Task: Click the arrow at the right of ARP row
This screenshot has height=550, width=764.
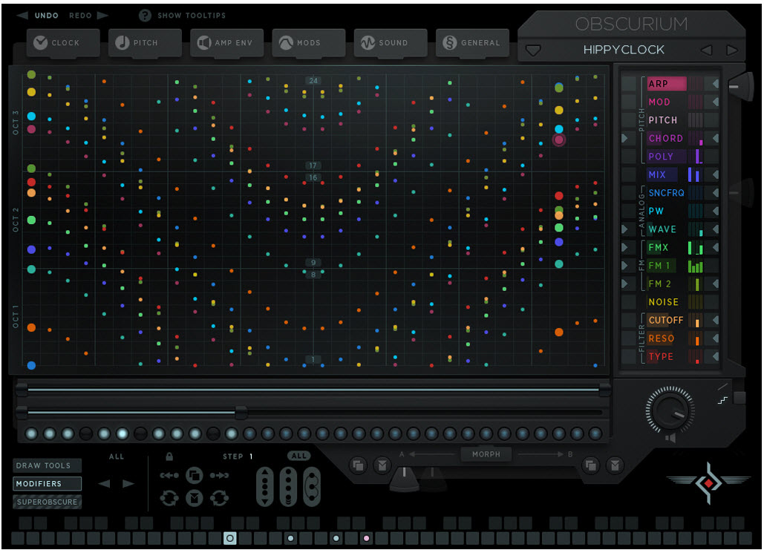Action: tap(715, 84)
